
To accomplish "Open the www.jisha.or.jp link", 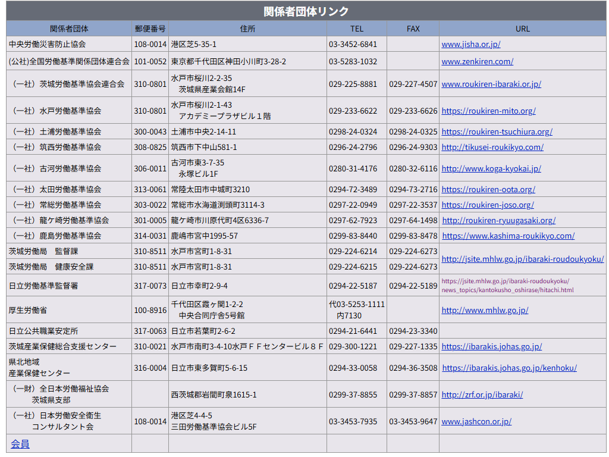I will 470,44.
